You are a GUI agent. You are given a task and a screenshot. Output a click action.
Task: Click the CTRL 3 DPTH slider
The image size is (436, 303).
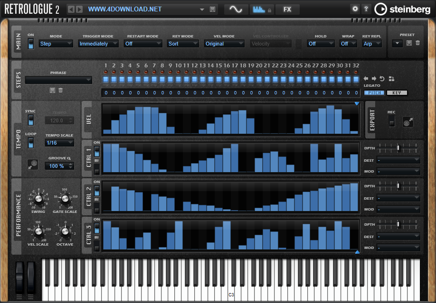tap(398, 224)
